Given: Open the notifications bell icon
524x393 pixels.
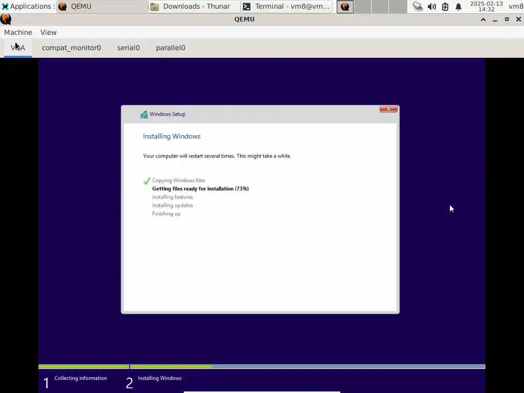Looking at the screenshot, I should click(x=458, y=6).
